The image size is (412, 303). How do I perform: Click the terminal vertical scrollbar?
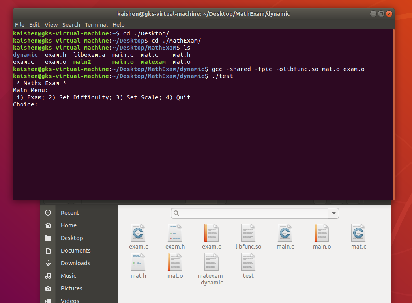(x=393, y=115)
